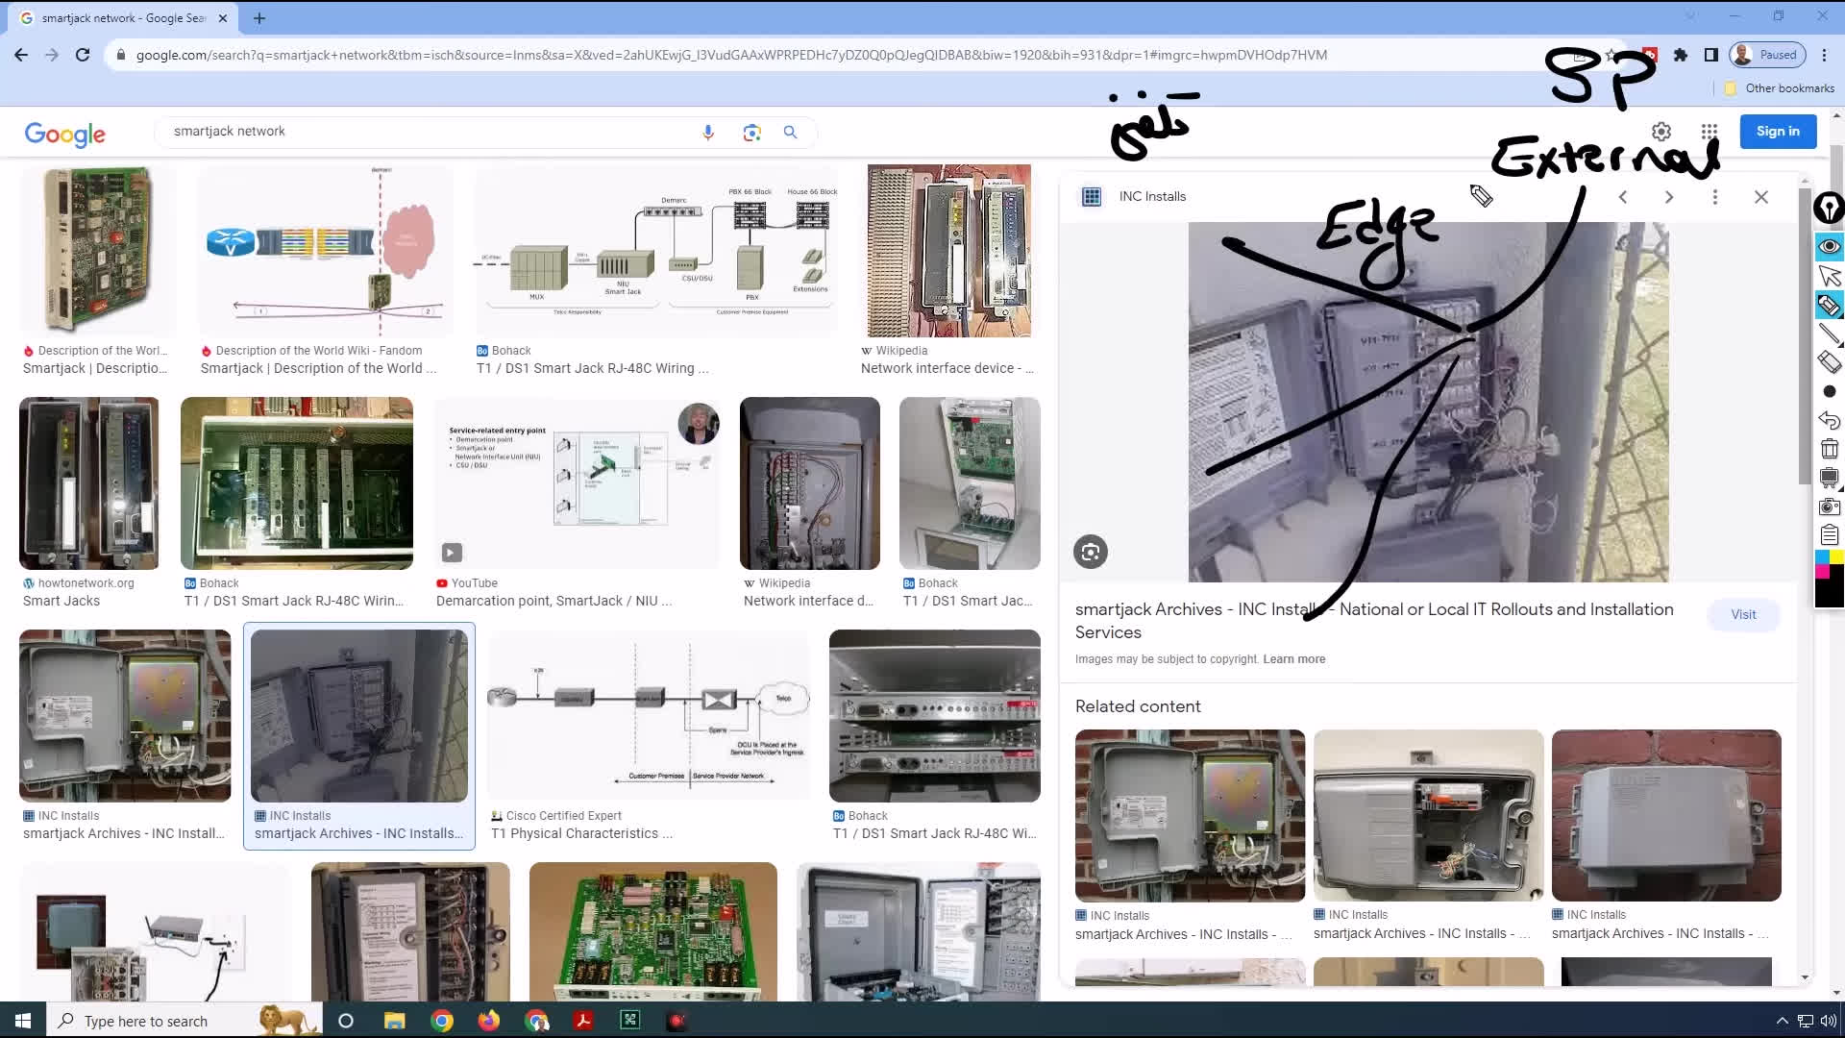Screen dimensions: 1845x1038
Task: Open the Learn more copyright link
Action: tap(1293, 659)
